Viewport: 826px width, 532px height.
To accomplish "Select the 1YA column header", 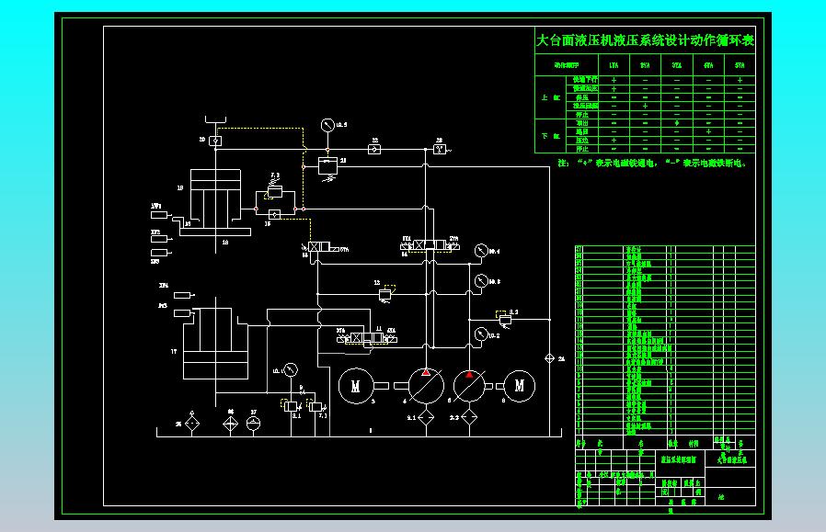I will (614, 65).
